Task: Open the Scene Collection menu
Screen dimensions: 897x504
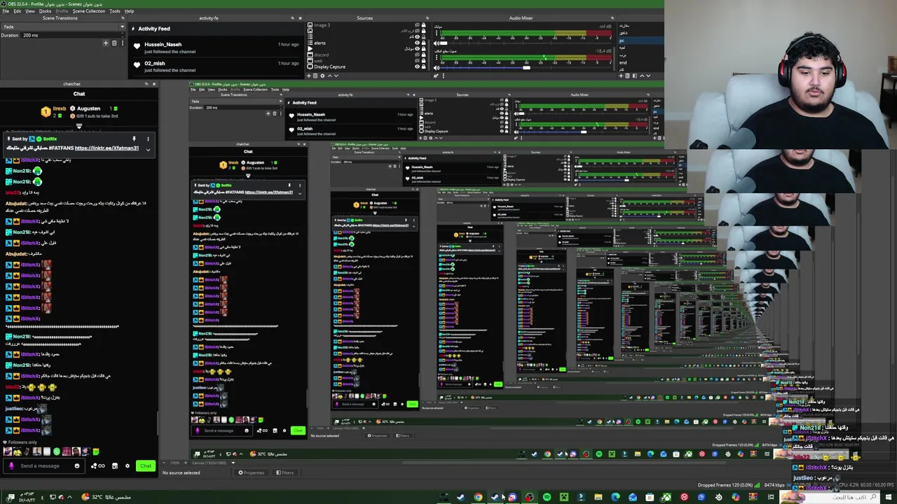Action: 89,11
